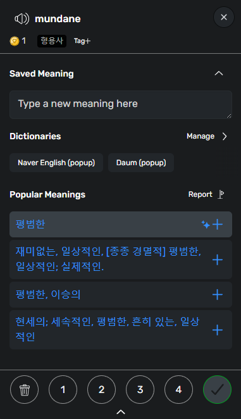Expand bottom panel with up chevron
The width and height of the screenshot is (241, 419).
point(121,412)
